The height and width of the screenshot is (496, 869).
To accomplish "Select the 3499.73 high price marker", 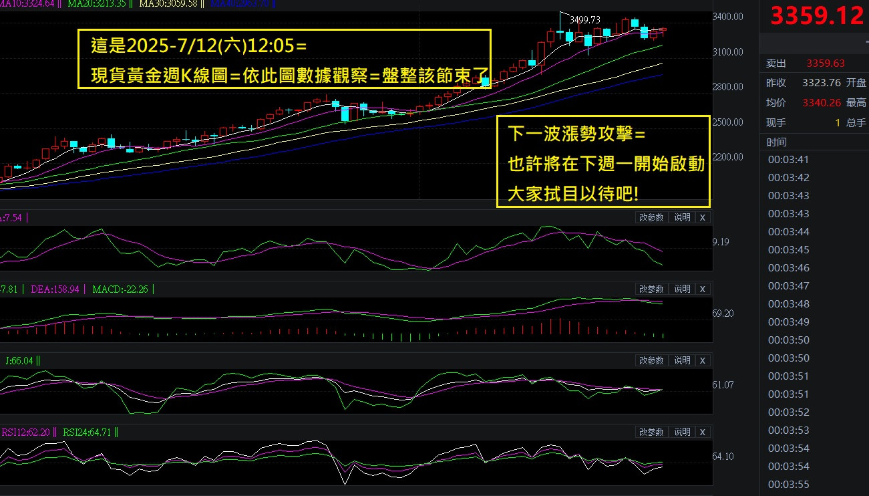I will [586, 20].
